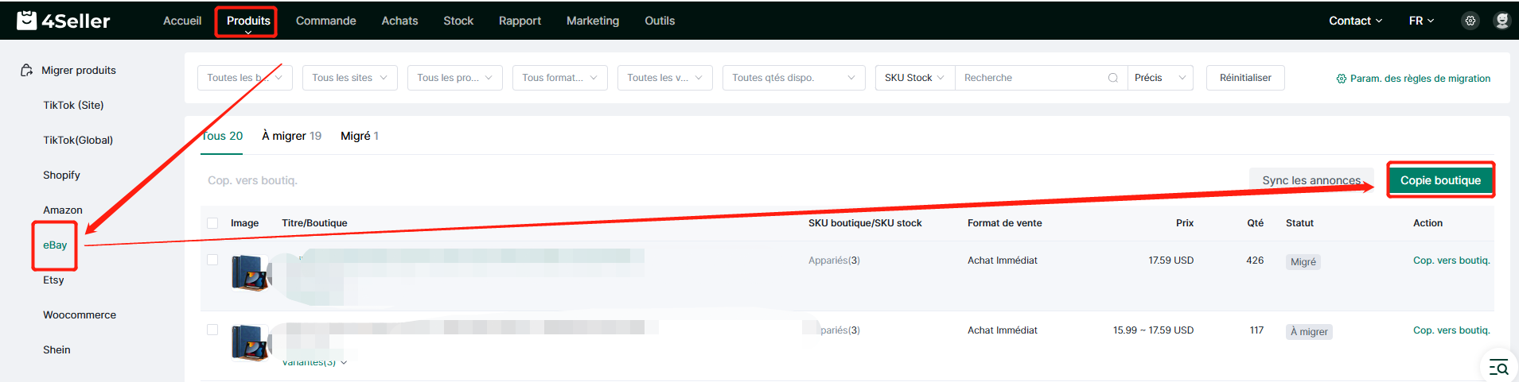Click Sync les annonces button
Image resolution: width=1519 pixels, height=382 pixels.
point(1311,180)
